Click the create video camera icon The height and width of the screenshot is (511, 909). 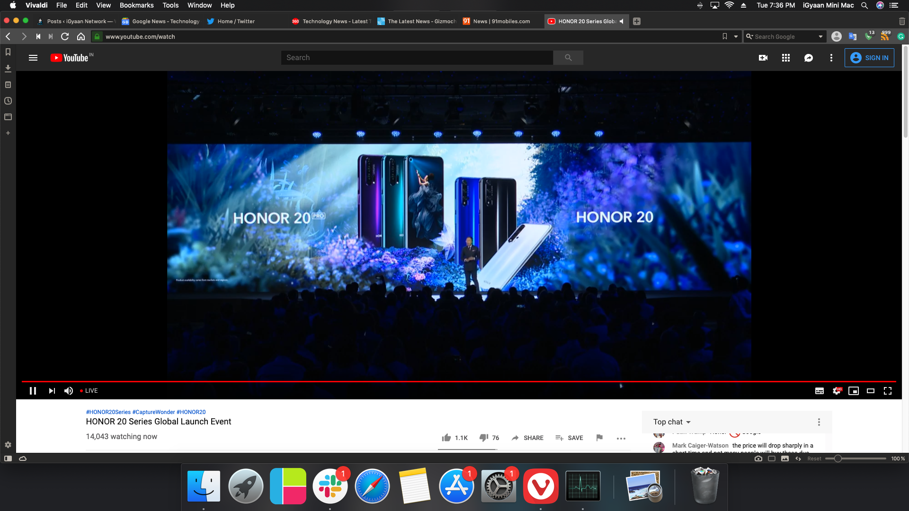click(x=763, y=58)
